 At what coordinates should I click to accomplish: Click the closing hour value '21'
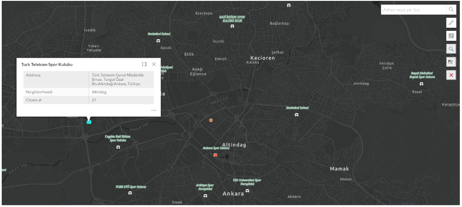click(94, 100)
